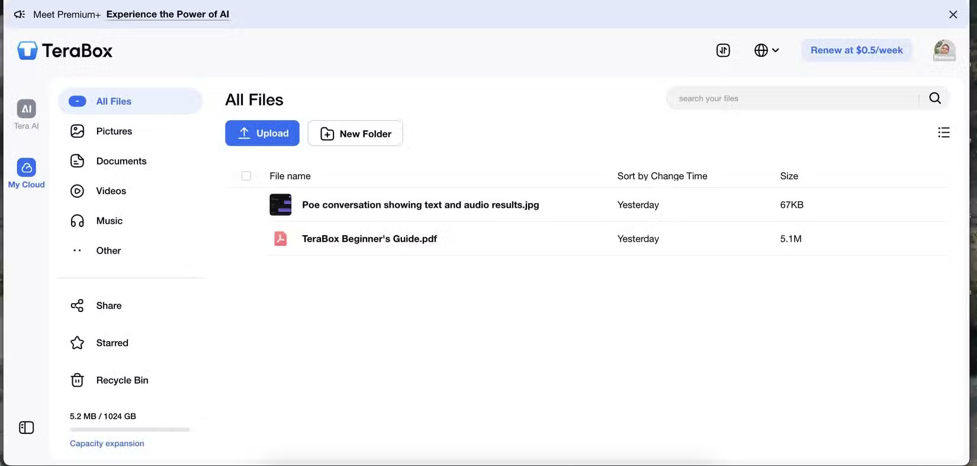Collapse sidebar using the panel toggle icon
The height and width of the screenshot is (466, 977).
pos(26,428)
